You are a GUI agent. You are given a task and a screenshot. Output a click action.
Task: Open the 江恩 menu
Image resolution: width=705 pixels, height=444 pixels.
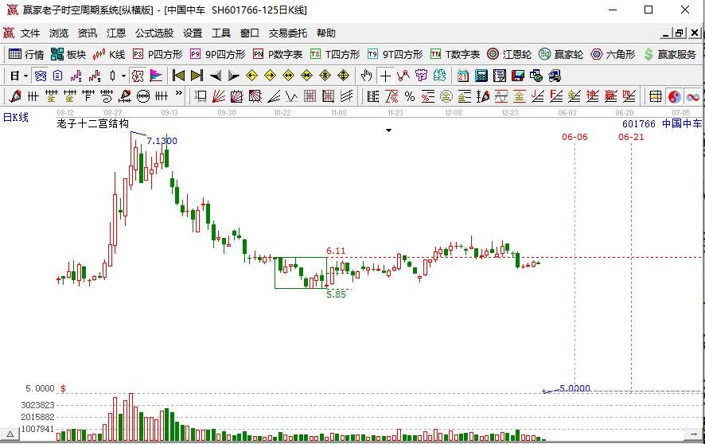[116, 33]
